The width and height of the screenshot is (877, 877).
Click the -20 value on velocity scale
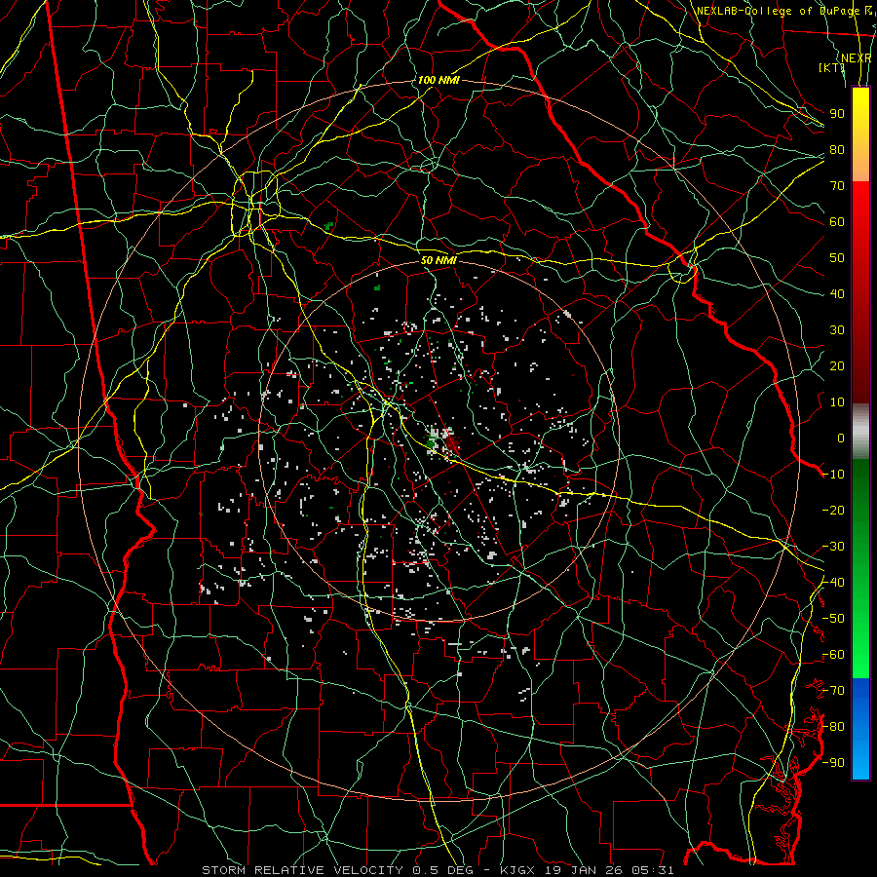[833, 510]
